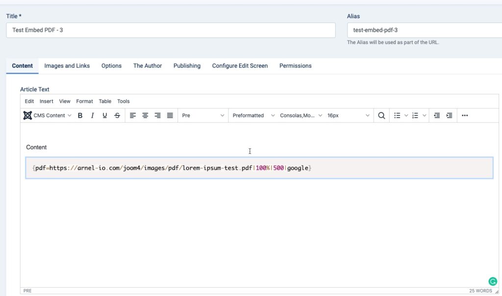The width and height of the screenshot is (502, 296).
Task: Expand the Consolas font family dropdown
Action: [301, 116]
